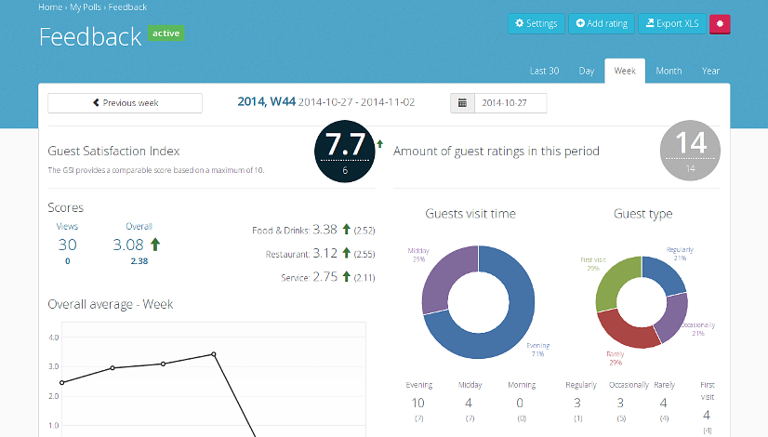768x437 pixels.
Task: Go to the Previous week
Action: [125, 103]
